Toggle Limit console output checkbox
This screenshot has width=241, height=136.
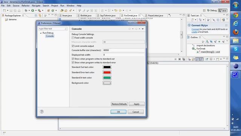pos(73,46)
